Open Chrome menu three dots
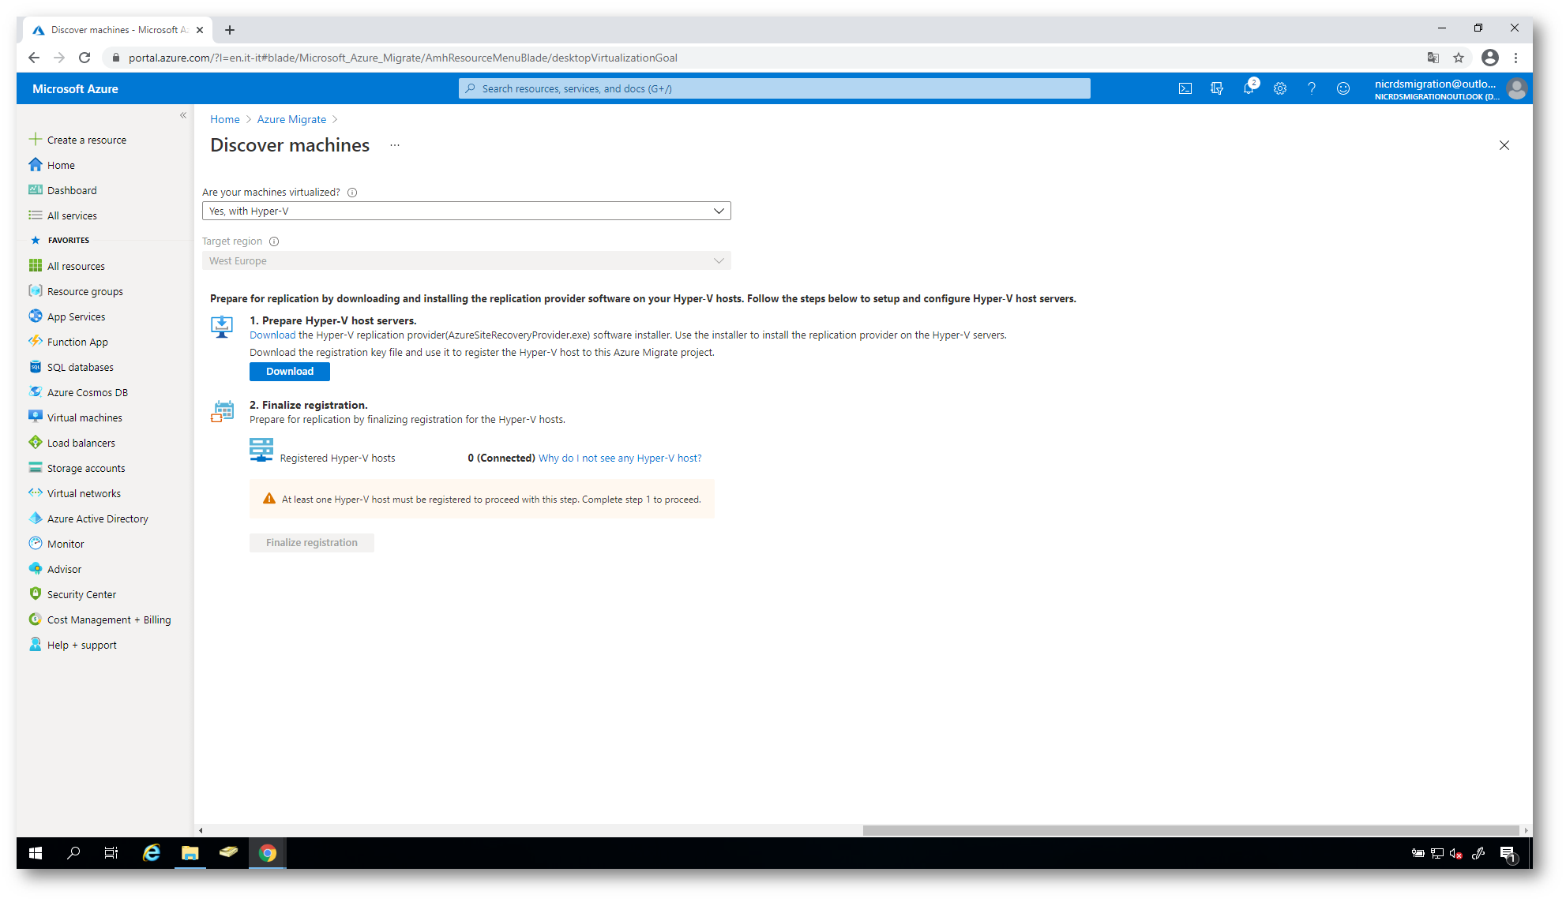 tap(1515, 58)
